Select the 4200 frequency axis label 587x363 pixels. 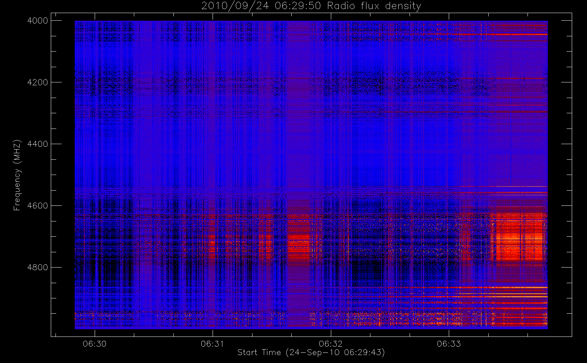point(38,82)
